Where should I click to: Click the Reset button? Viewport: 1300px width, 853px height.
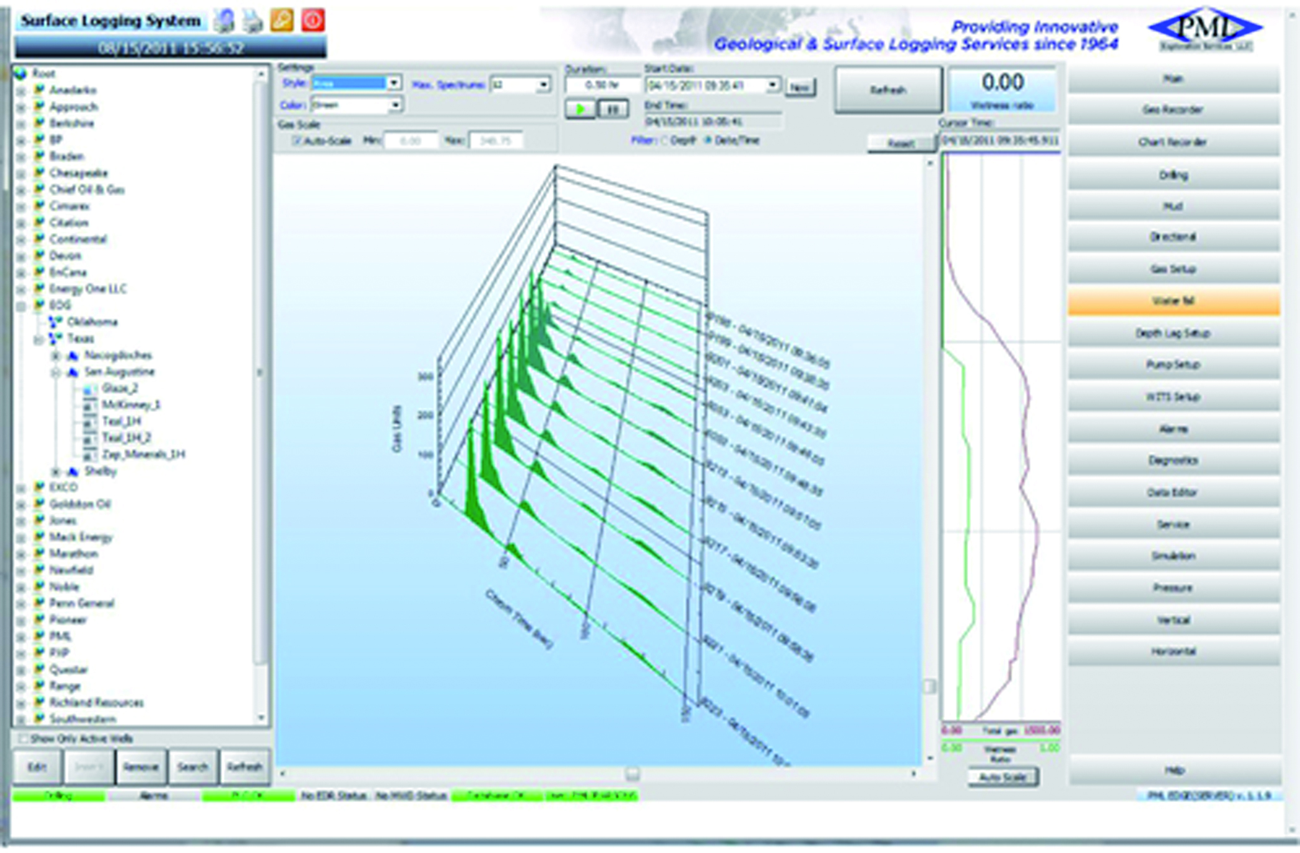(901, 144)
